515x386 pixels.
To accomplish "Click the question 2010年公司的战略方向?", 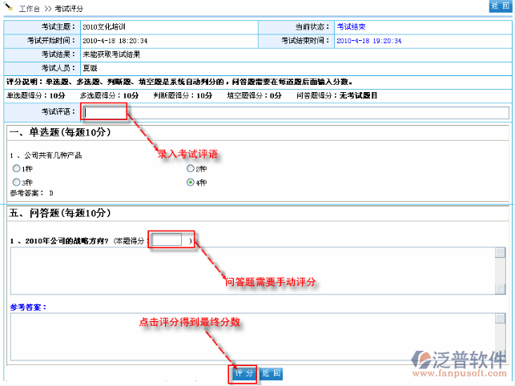I will [66, 241].
